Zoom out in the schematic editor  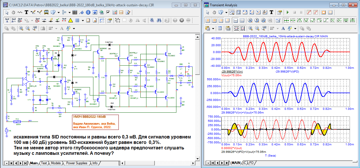click(28, 28)
